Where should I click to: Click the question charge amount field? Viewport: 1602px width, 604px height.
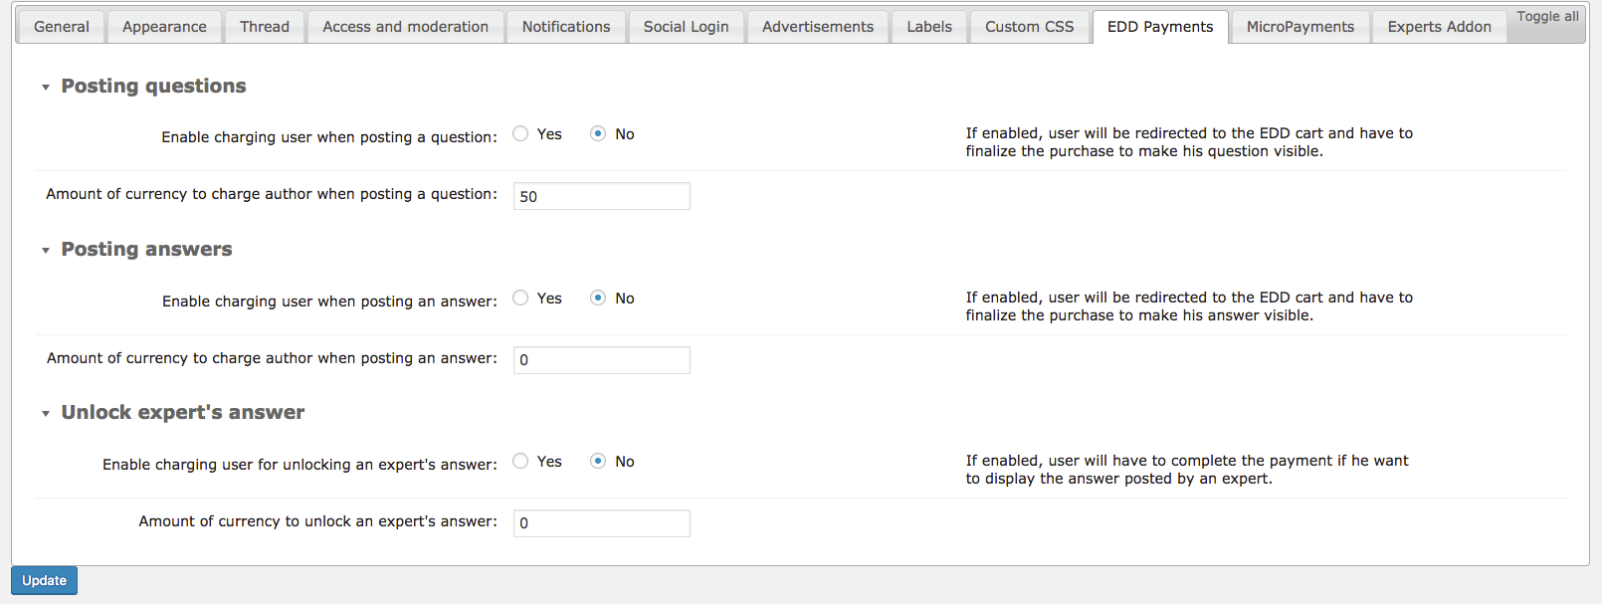[x=601, y=196]
